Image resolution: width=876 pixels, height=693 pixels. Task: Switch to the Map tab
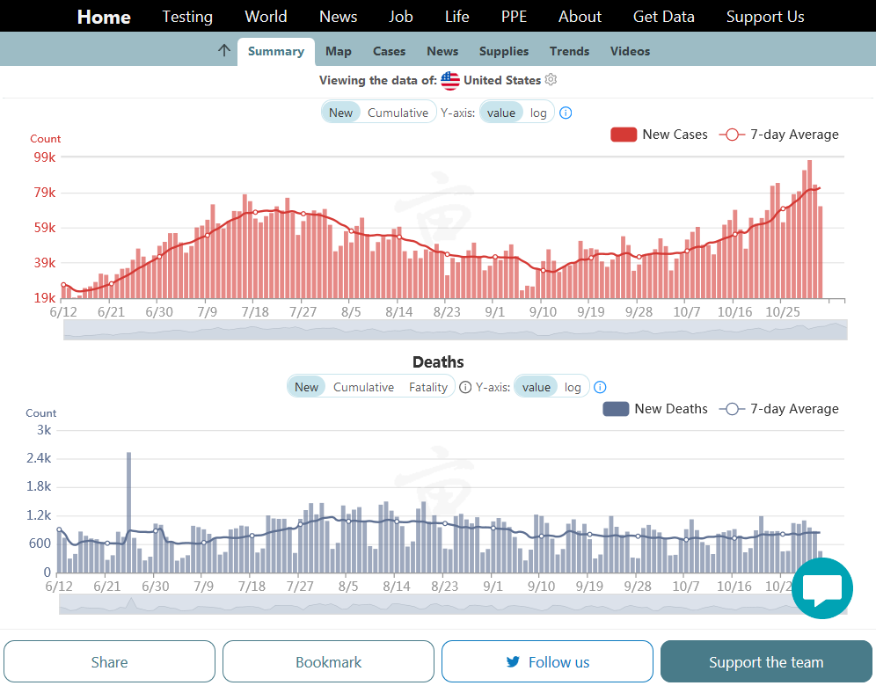pyautogui.click(x=339, y=51)
